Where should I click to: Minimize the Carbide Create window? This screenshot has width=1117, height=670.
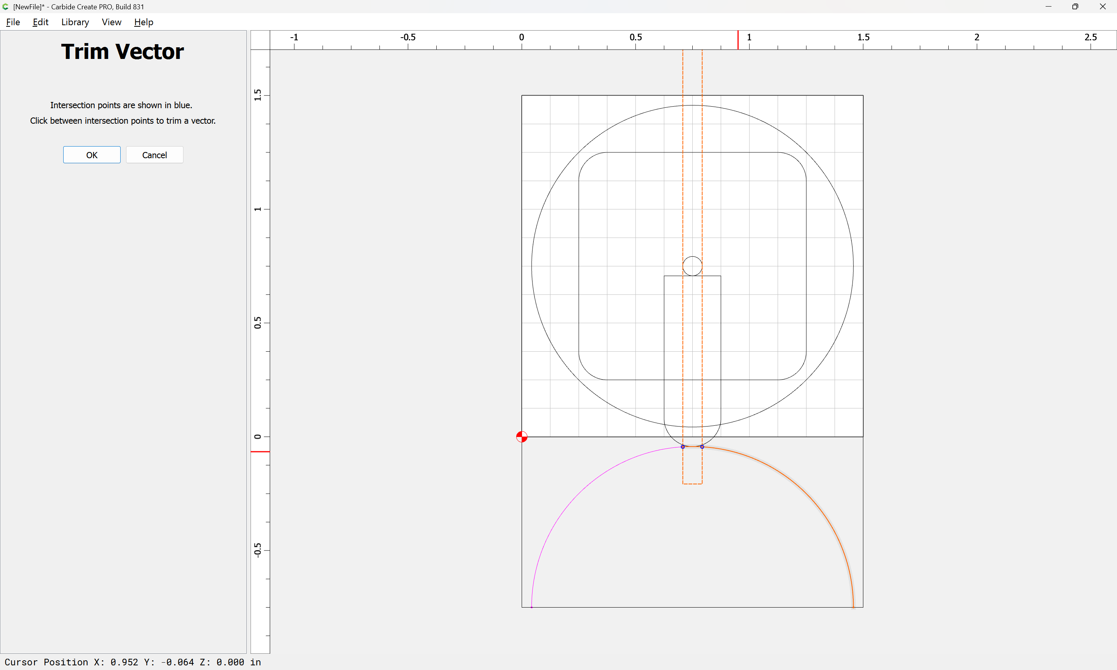click(1048, 7)
